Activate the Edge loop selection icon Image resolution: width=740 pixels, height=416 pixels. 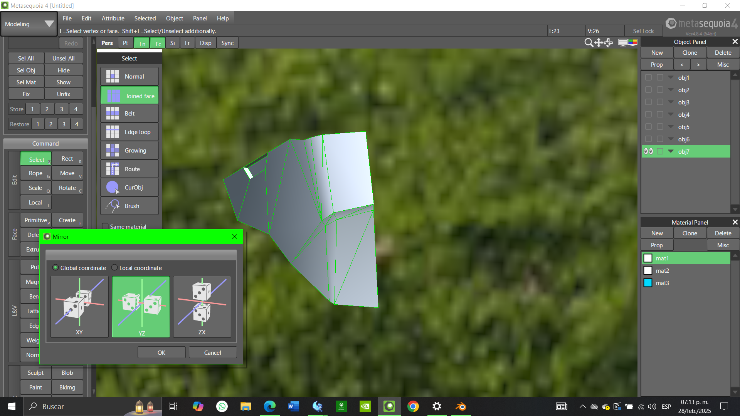tap(113, 132)
